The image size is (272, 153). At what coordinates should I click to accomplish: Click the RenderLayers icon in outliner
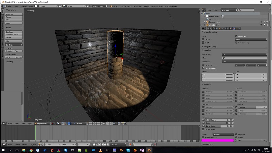pyautogui.click(x=207, y=16)
